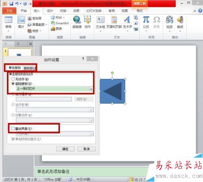Open the 幻灯片放映 slide show tab
Viewport: 203px width, 182px height.
click(x=94, y=11)
